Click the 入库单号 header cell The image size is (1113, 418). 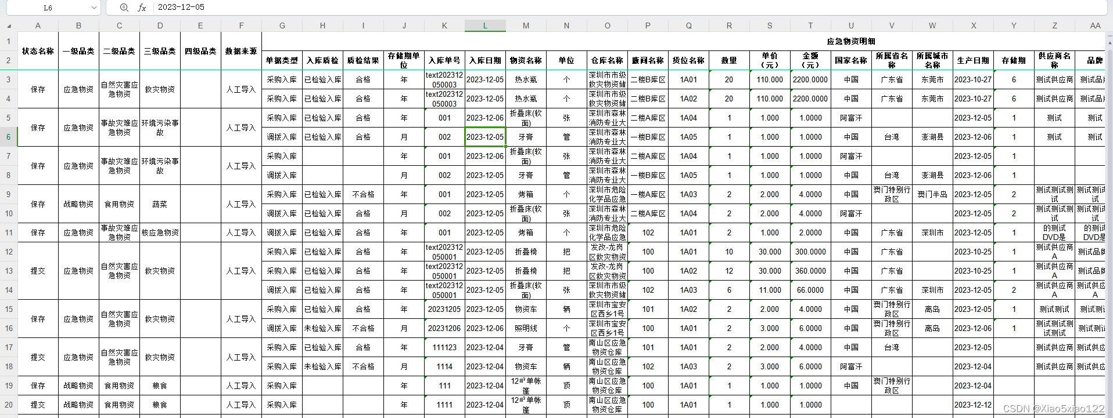point(444,60)
